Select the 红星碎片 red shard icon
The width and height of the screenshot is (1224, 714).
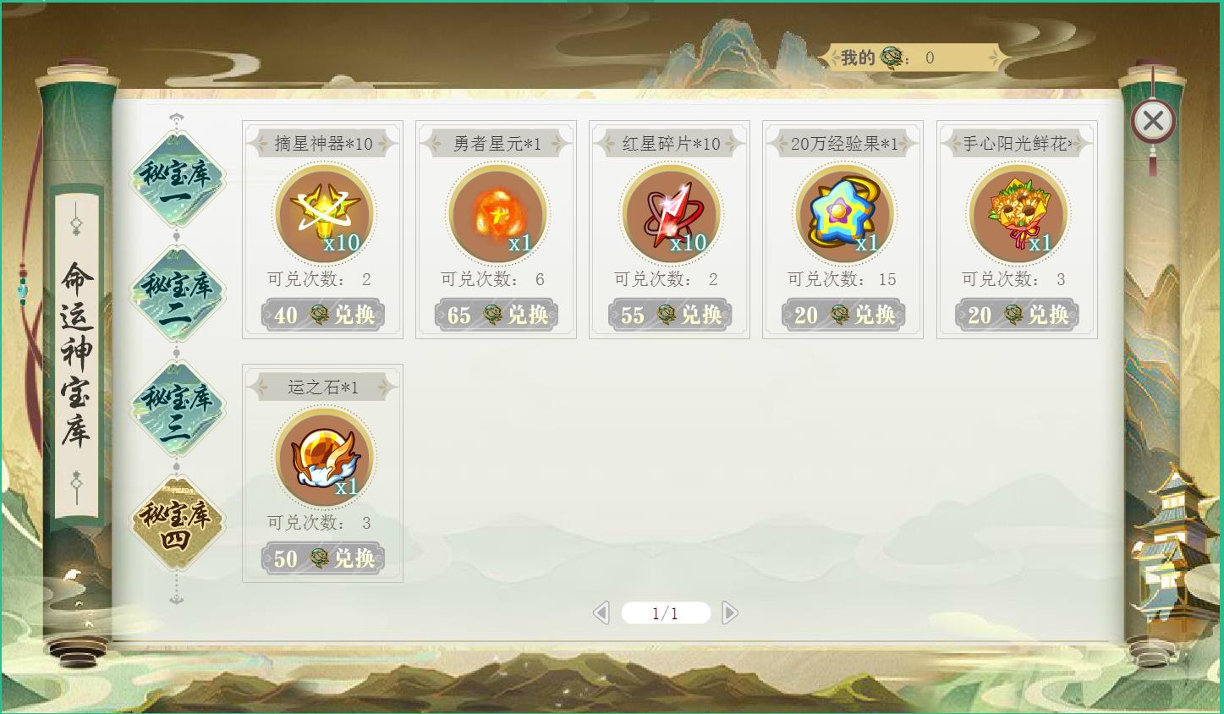coord(671,214)
